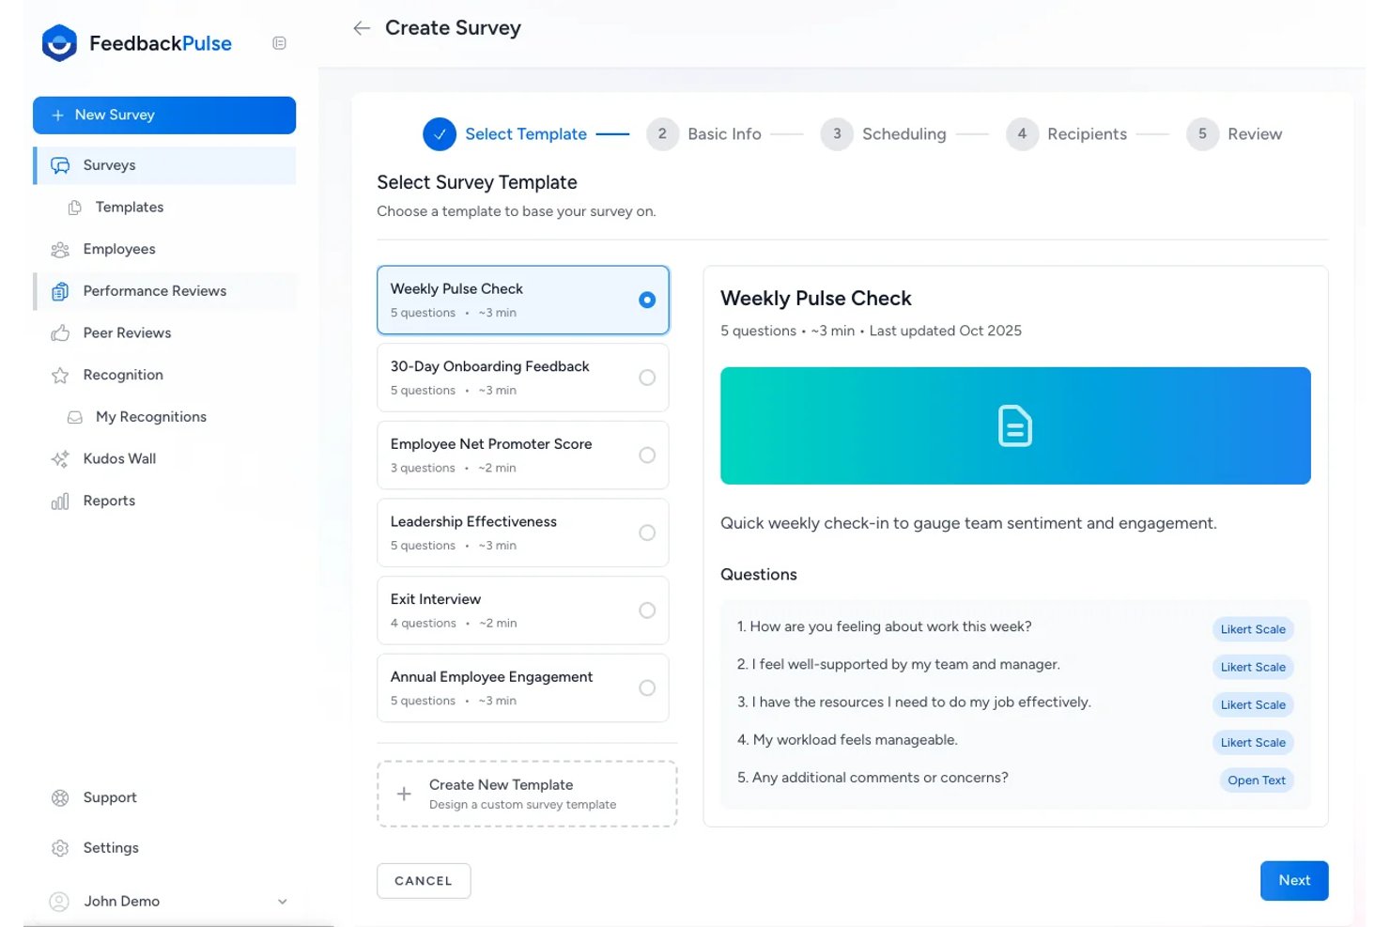Click the Support lifebuoy icon
This screenshot has width=1390, height=927.
click(x=60, y=797)
